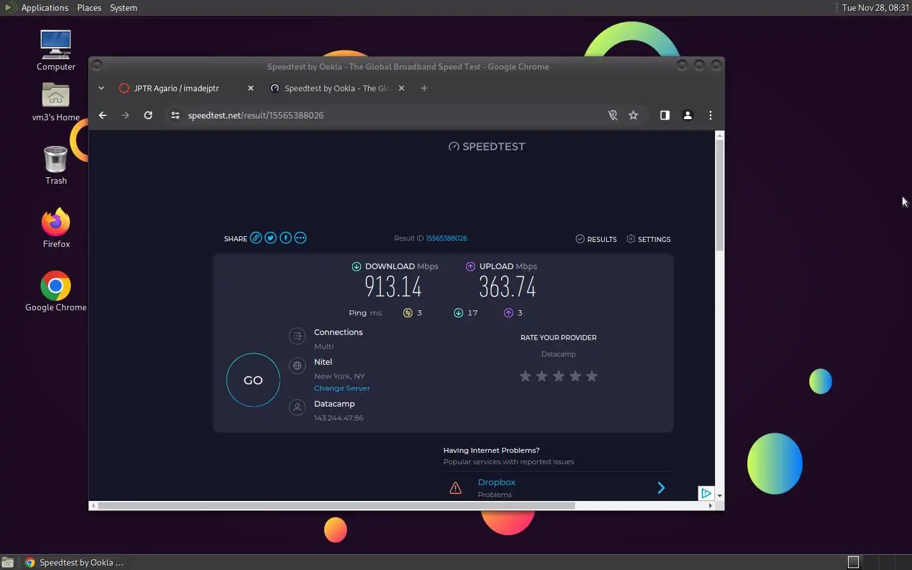Viewport: 912px width, 570px height.
Task: Click the blocked-permission icon in the address bar
Action: (612, 115)
